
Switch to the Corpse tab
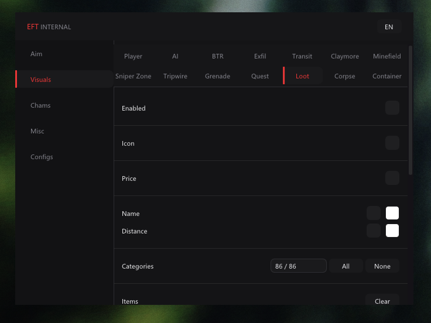[x=345, y=76]
